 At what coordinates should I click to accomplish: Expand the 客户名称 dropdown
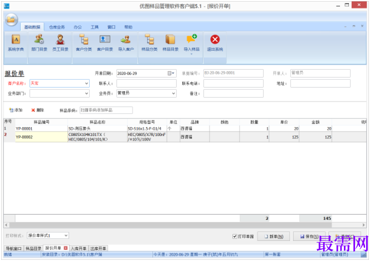click(86, 84)
